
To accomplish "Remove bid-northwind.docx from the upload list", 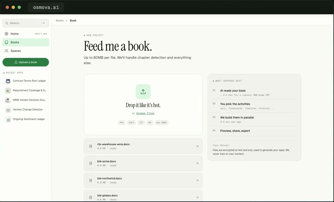I will tap(197, 180).
